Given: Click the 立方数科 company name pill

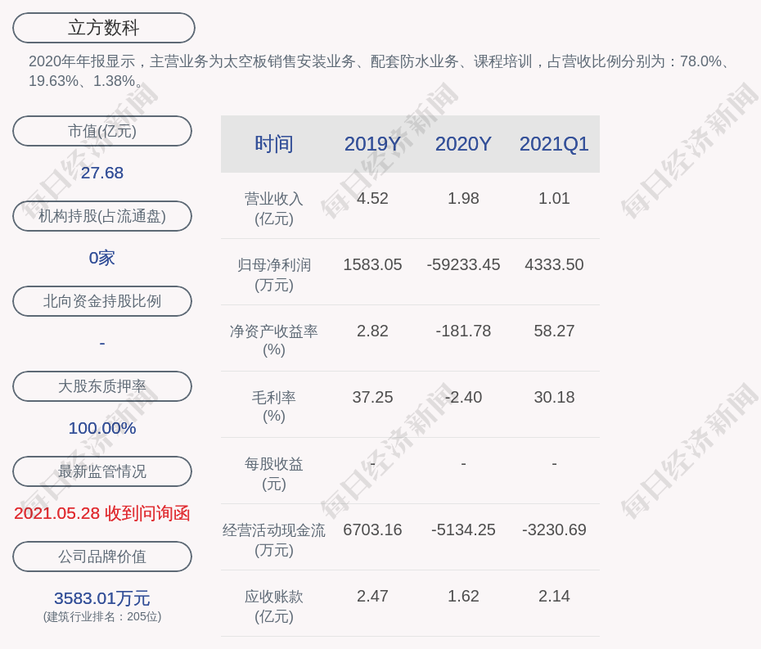Looking at the screenshot, I should pyautogui.click(x=104, y=28).
